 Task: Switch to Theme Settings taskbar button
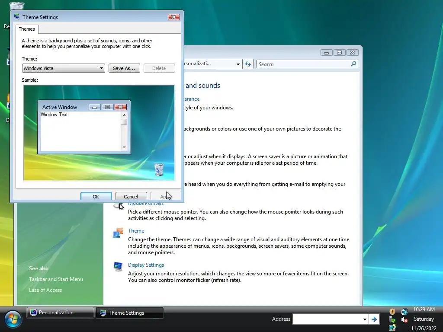[x=130, y=313]
